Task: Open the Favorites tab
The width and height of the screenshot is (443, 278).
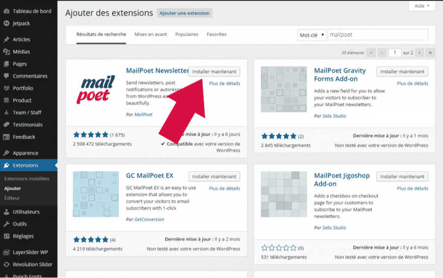Action: [x=217, y=34]
